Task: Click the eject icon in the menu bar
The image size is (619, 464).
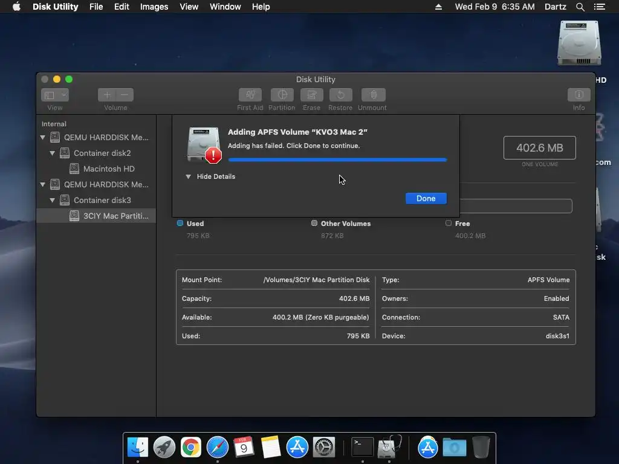Action: [438, 7]
